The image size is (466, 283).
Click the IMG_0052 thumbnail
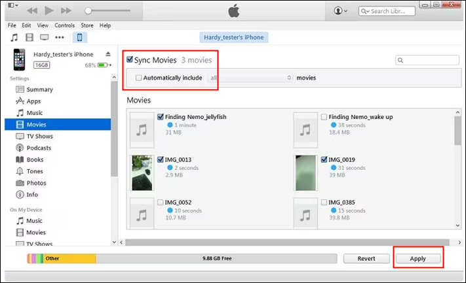(x=142, y=213)
